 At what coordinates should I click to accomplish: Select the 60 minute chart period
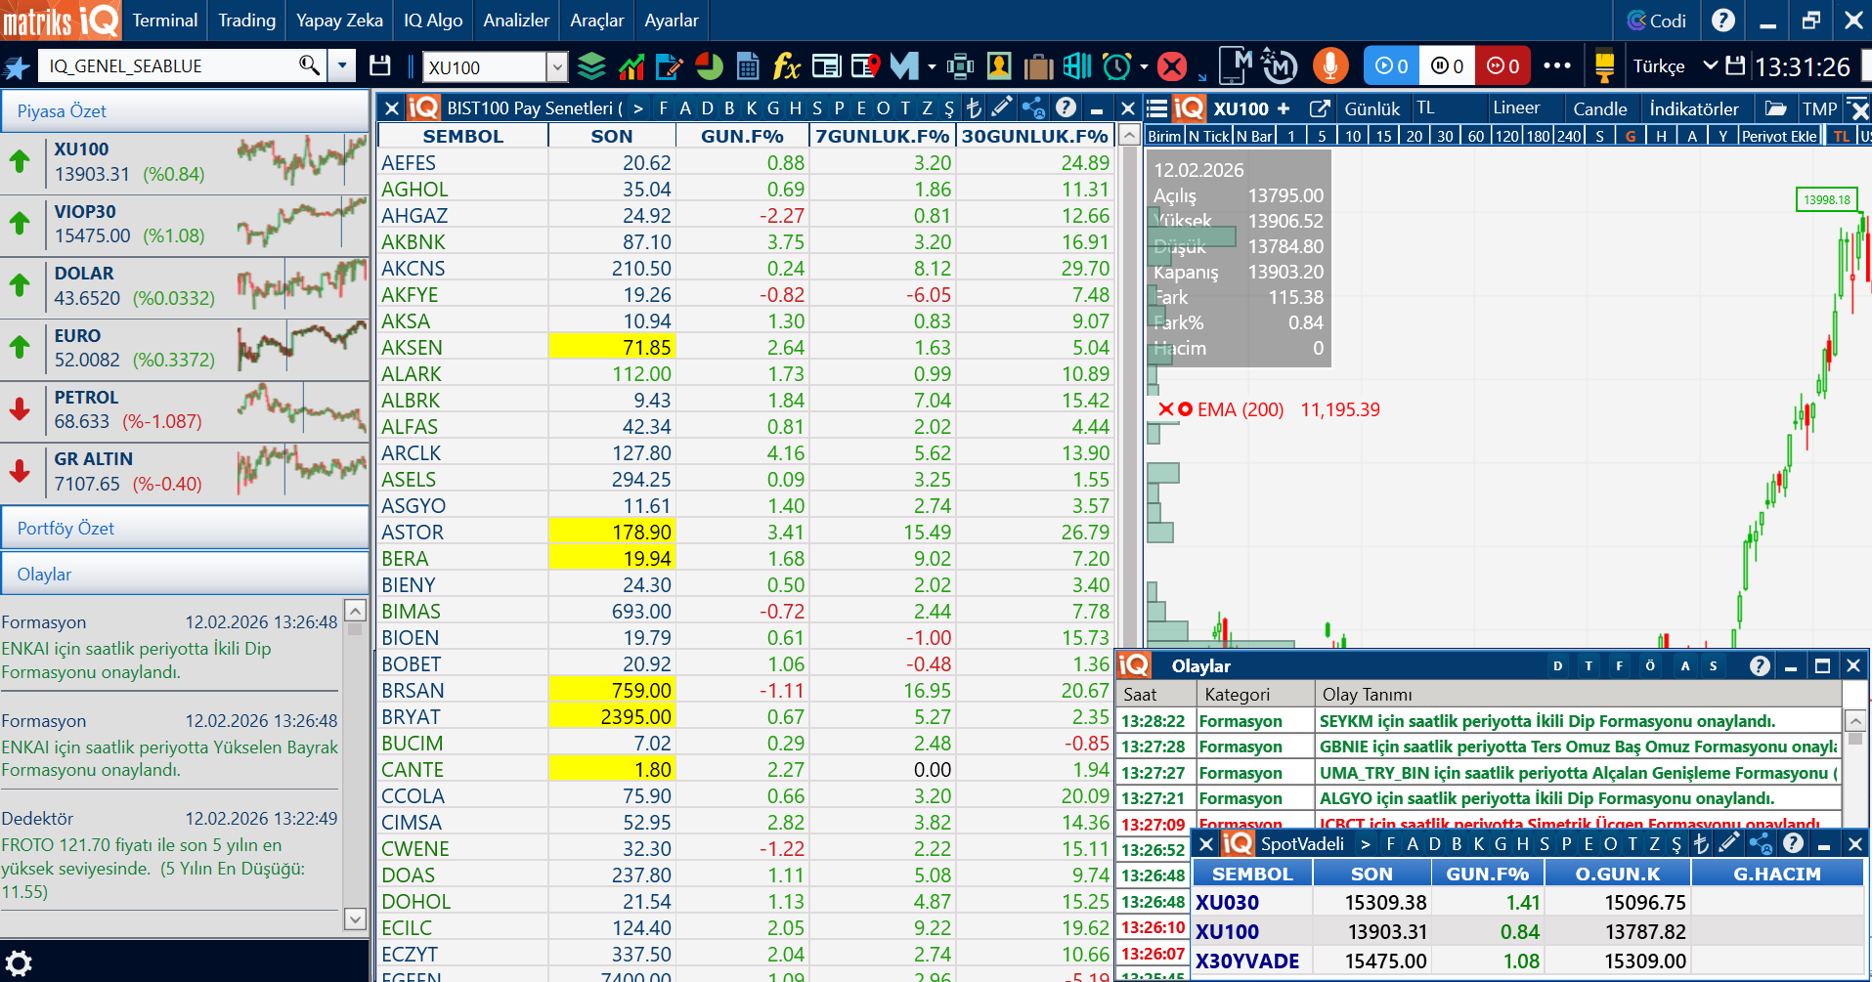coord(1476,136)
